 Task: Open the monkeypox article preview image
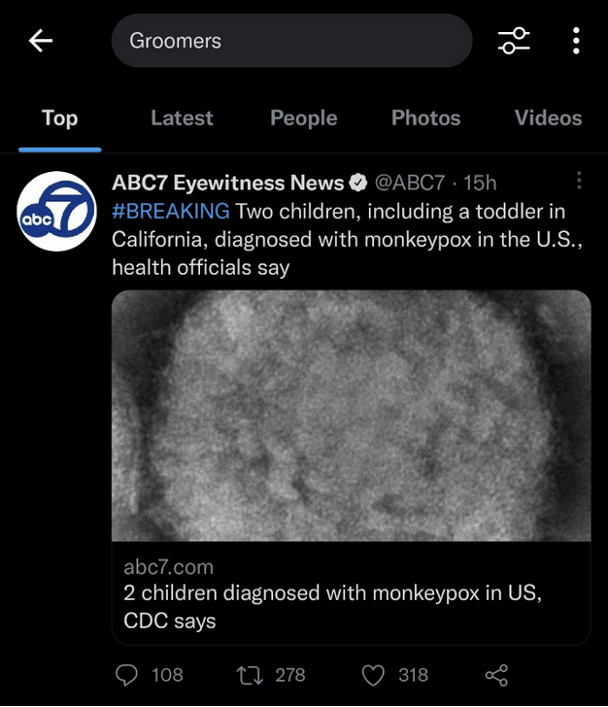[x=352, y=416]
